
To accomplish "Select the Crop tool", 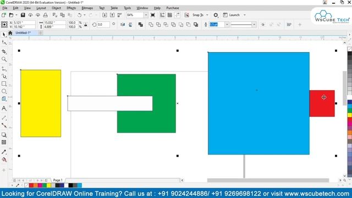I will pos(4,51).
